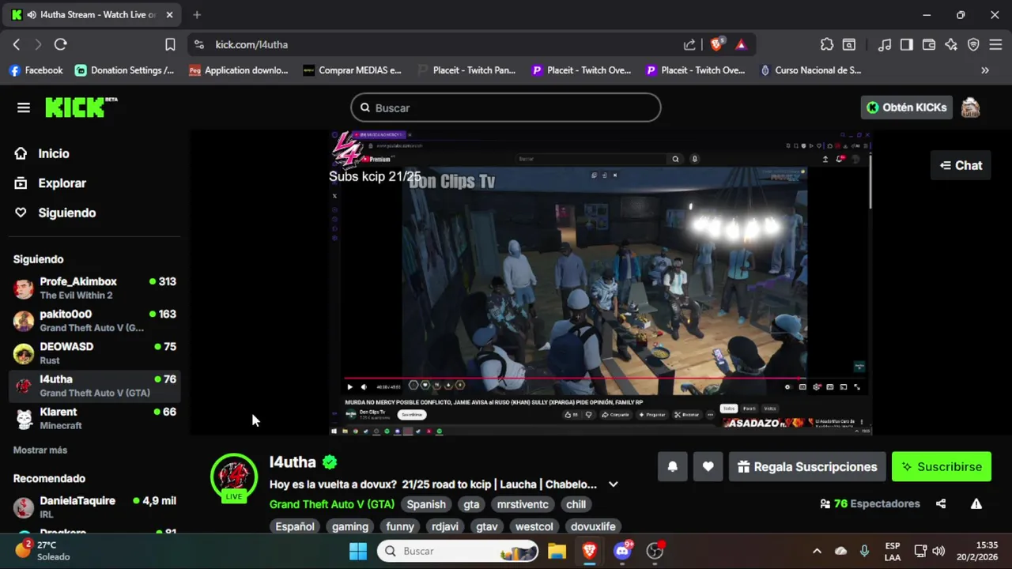Click Grand Theft Auto V (GTA) category link
This screenshot has width=1012, height=569.
coord(332,504)
